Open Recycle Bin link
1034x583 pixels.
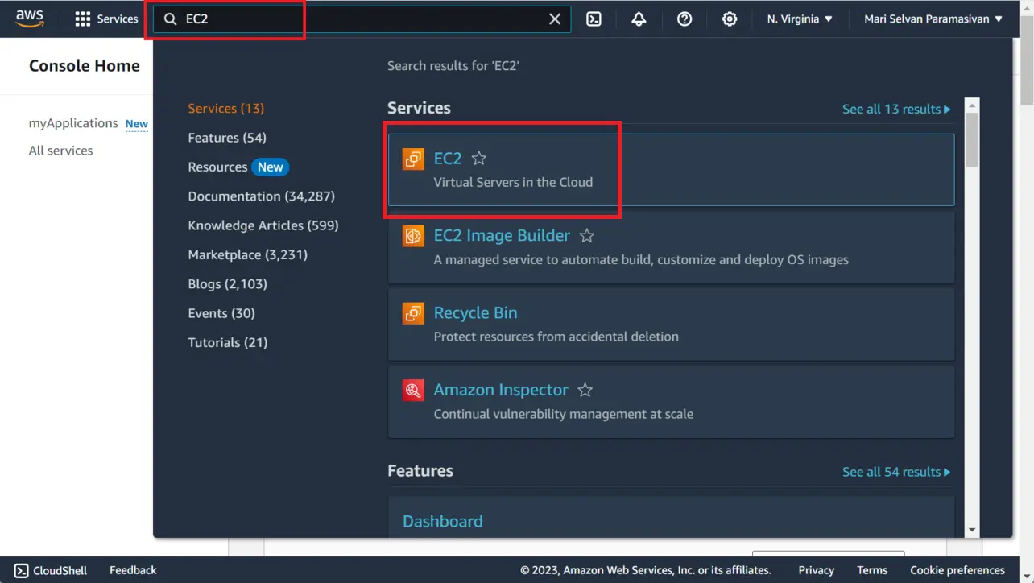click(x=475, y=312)
